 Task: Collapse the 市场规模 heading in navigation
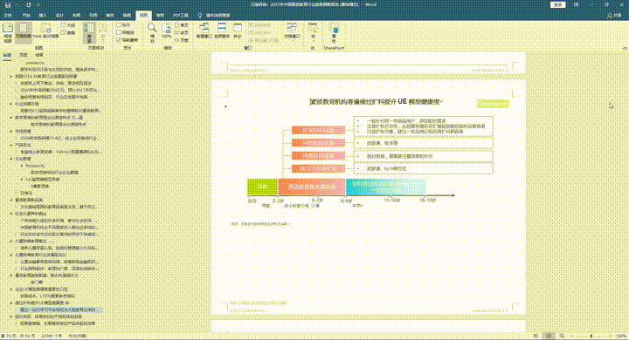pyautogui.click(x=11, y=131)
